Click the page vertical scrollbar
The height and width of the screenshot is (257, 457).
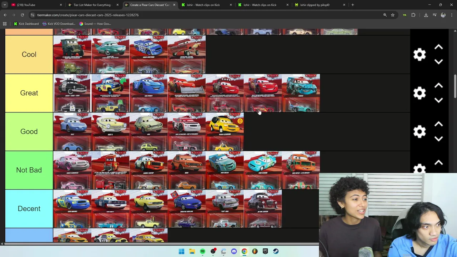coord(455,86)
